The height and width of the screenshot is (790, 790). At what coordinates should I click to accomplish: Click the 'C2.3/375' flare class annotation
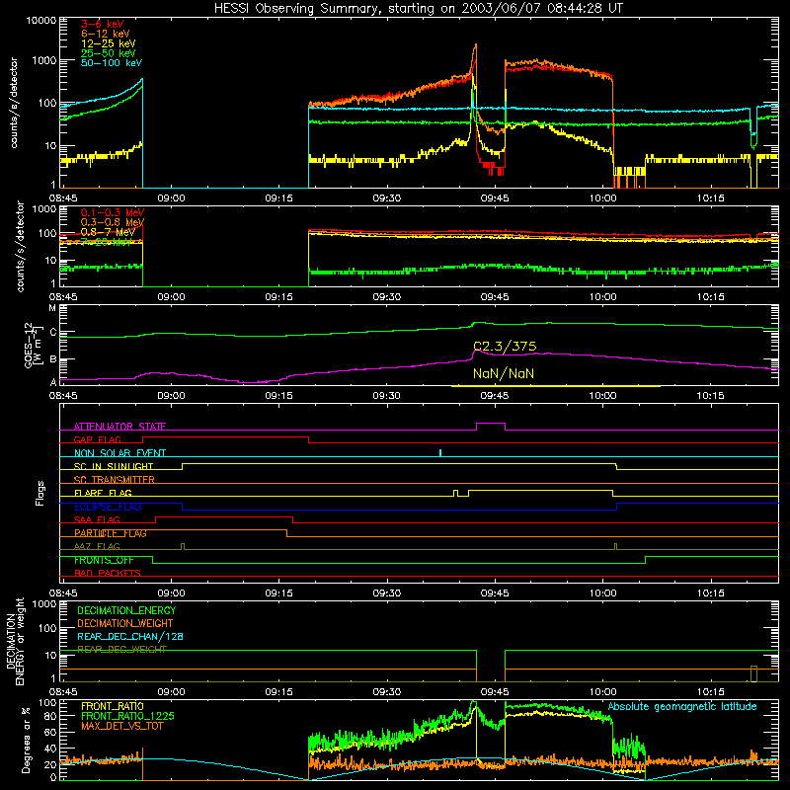point(505,347)
